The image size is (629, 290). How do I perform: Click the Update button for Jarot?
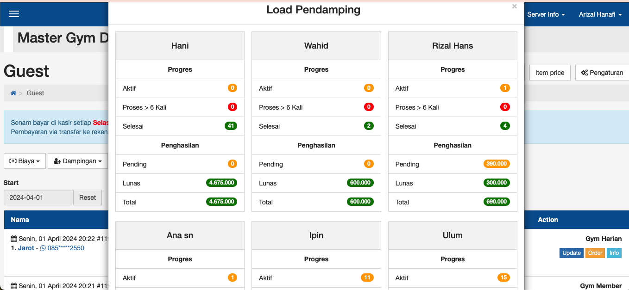point(571,253)
